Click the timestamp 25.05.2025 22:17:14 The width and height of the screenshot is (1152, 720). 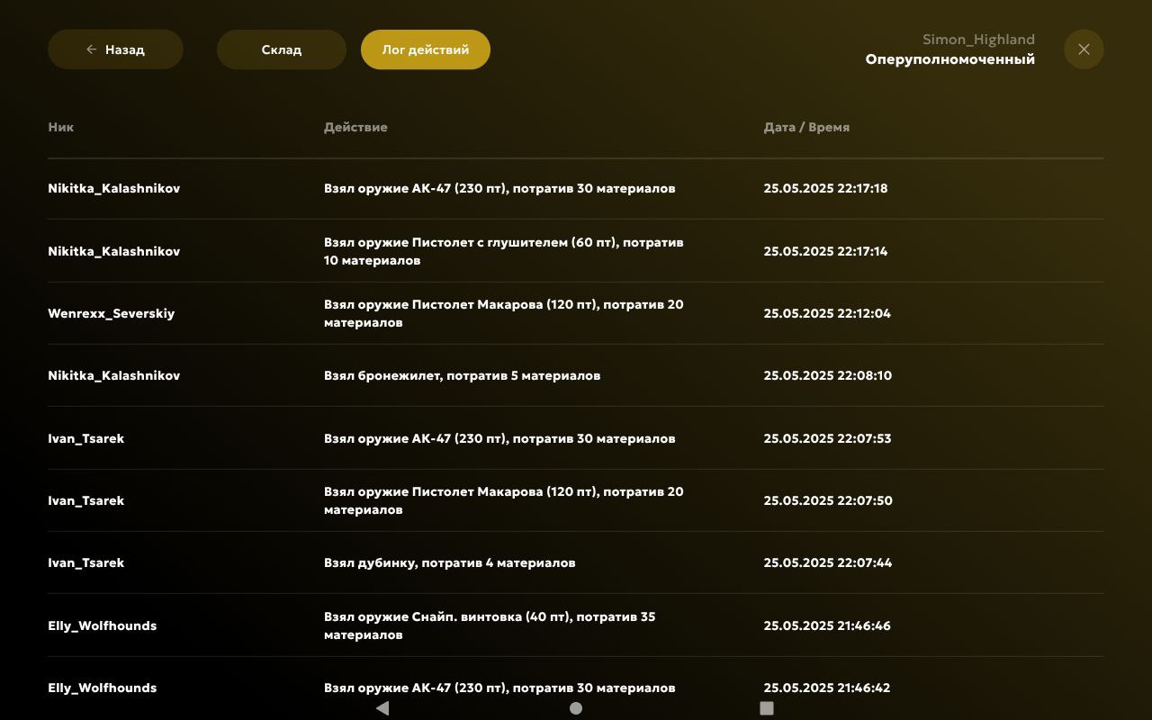(826, 251)
